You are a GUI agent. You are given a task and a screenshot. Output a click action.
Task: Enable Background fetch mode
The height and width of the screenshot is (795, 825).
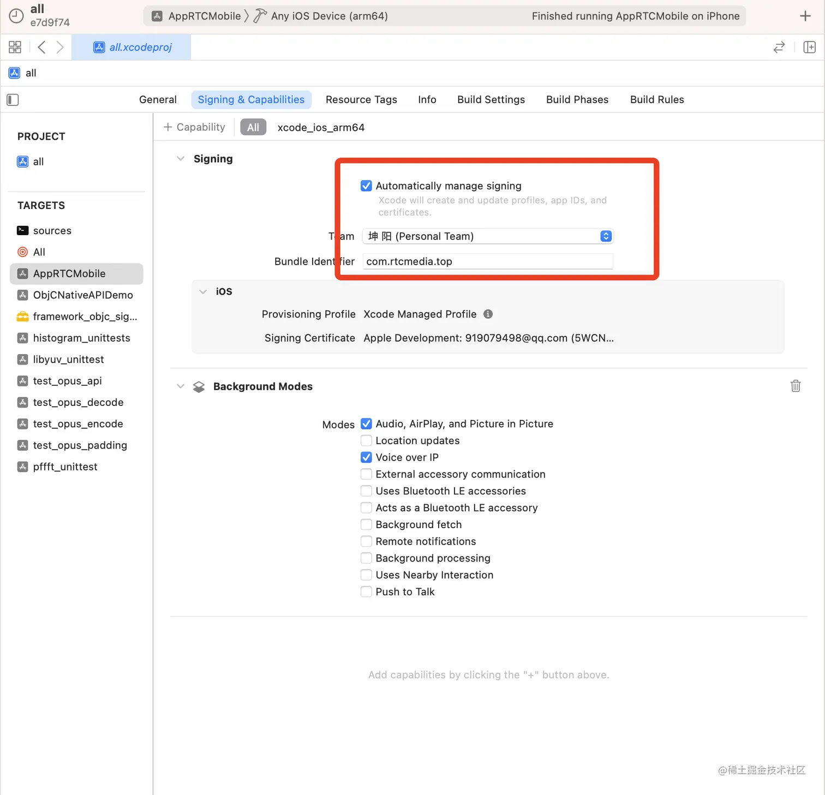(366, 524)
